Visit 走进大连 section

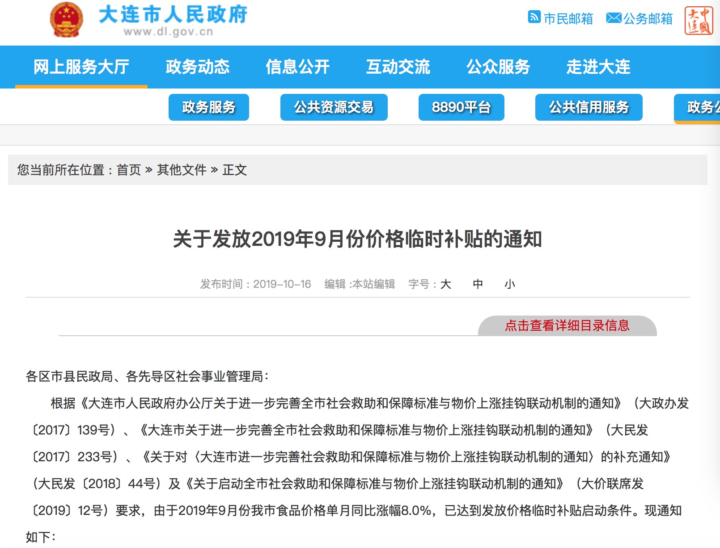point(598,67)
